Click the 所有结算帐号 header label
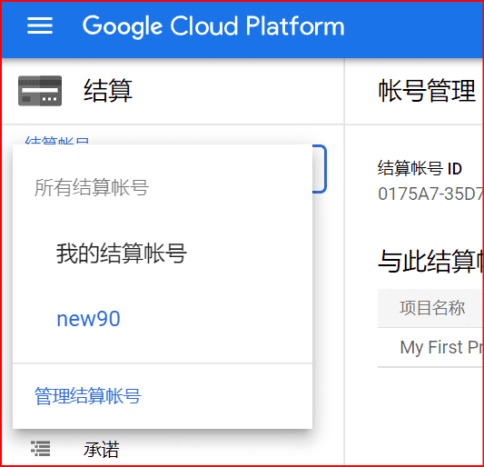 (92, 187)
